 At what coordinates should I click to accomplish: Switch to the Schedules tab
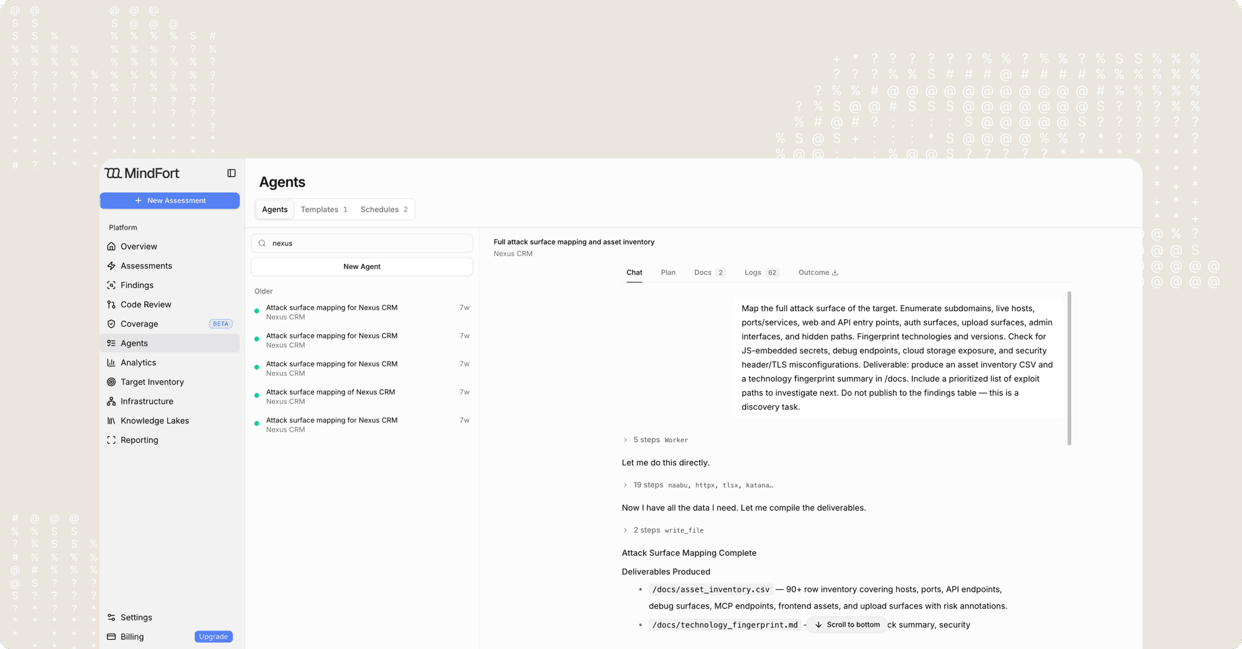pyautogui.click(x=384, y=209)
